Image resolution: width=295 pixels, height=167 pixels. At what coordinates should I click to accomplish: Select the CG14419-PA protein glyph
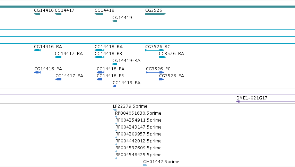(114, 86)
